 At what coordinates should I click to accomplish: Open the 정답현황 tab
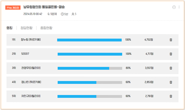click(x=26, y=28)
